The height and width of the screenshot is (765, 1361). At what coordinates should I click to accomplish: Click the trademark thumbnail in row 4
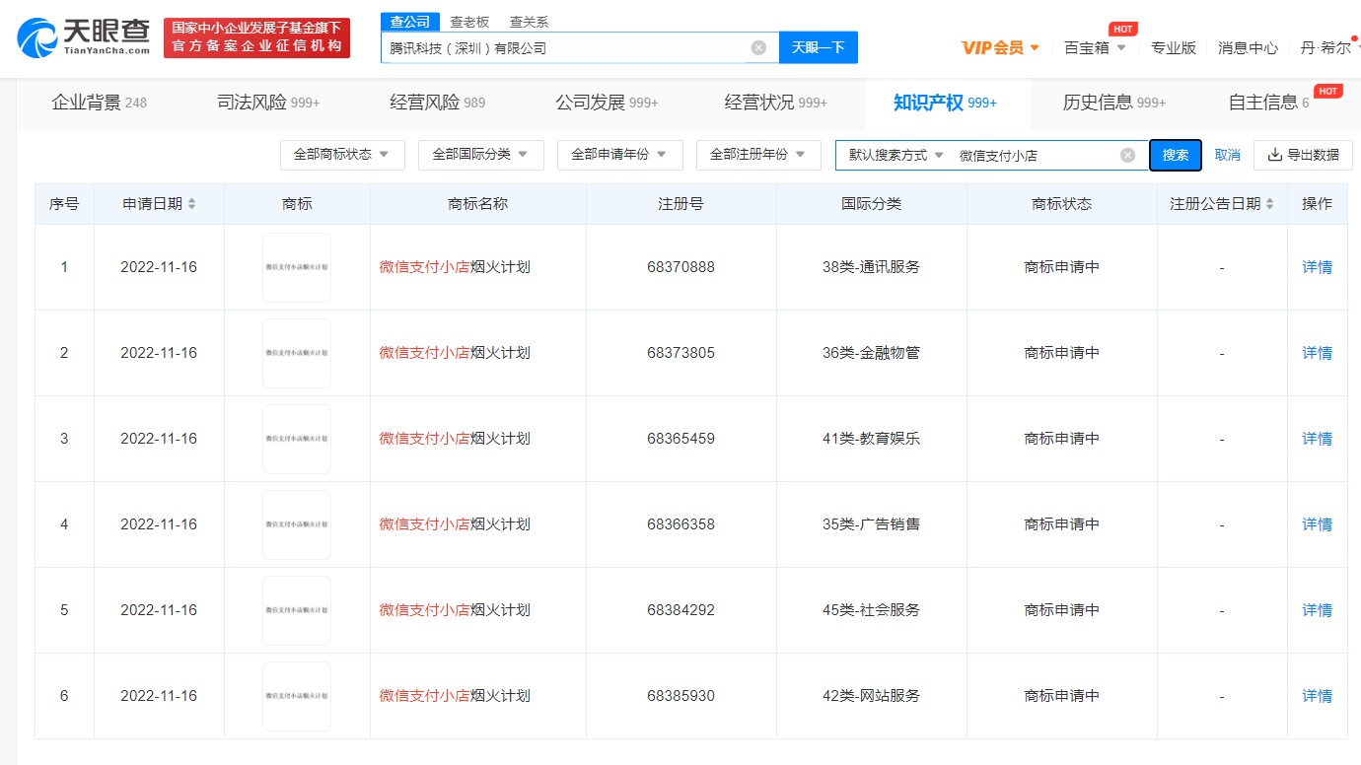click(297, 524)
